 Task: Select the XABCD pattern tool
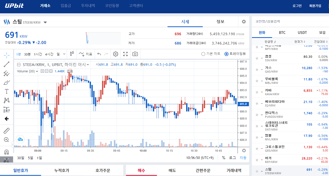point(7,100)
